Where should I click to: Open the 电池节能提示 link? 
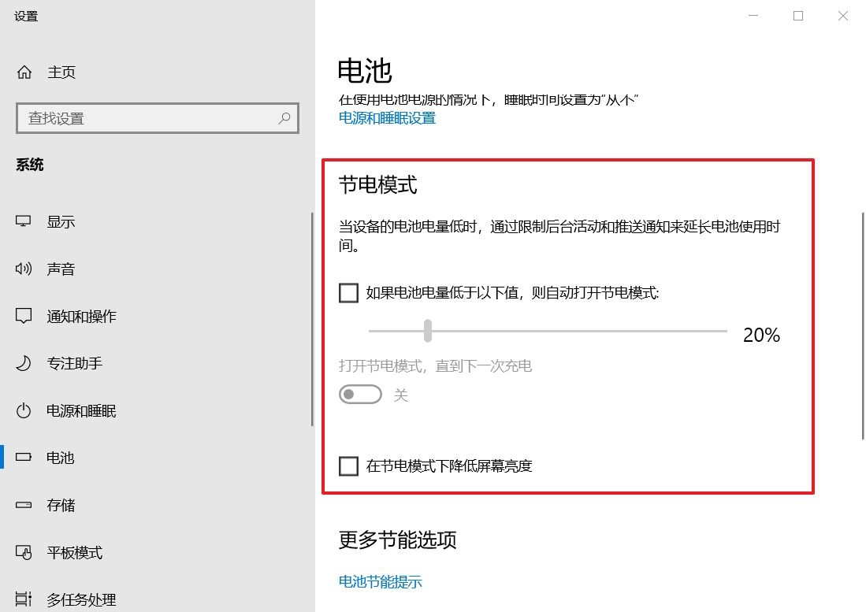pyautogui.click(x=380, y=581)
